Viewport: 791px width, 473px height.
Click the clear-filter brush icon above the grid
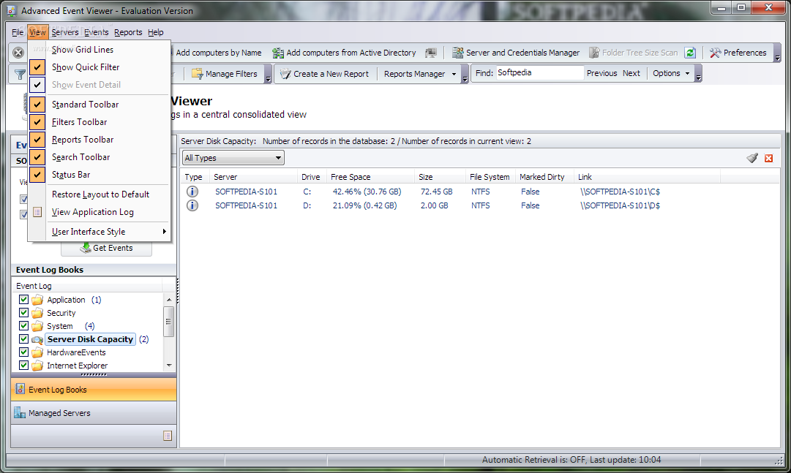tap(752, 159)
